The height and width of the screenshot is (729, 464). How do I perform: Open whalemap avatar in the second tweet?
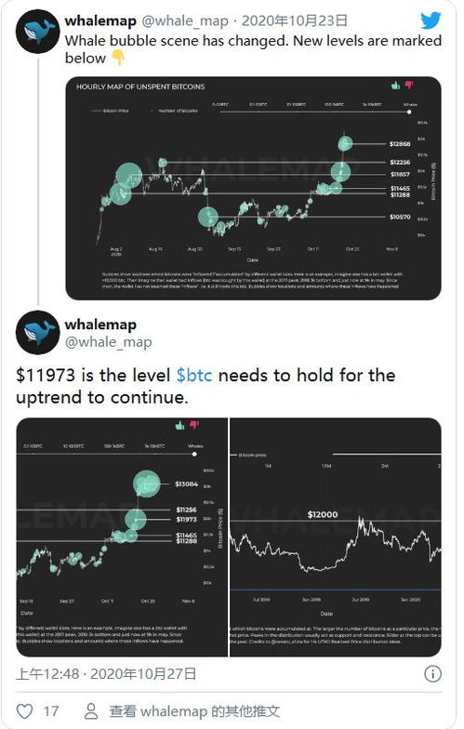pos(37,333)
